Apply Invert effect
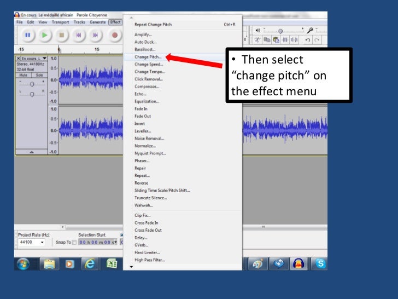Screen dimensions: 398x299 [x=183, y=124]
